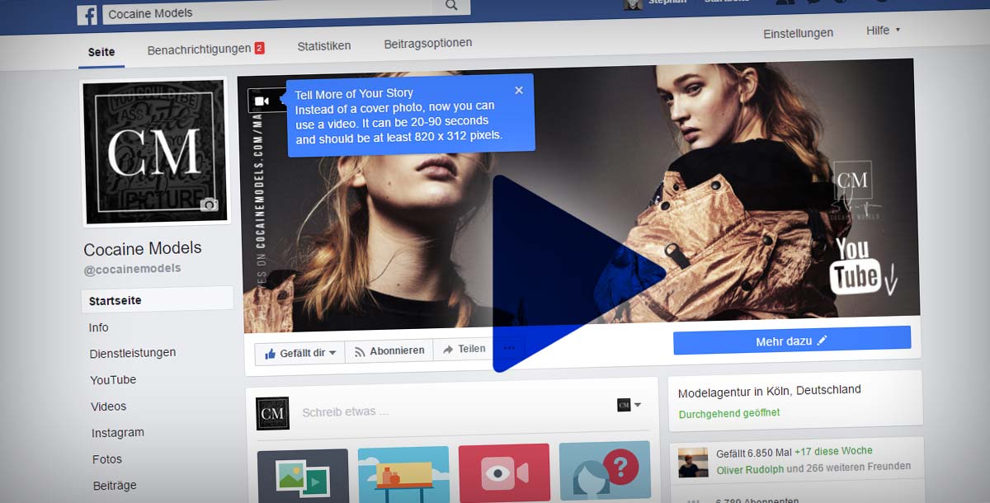Choose the advertise business post tile
990x503 pixels.
[404, 475]
